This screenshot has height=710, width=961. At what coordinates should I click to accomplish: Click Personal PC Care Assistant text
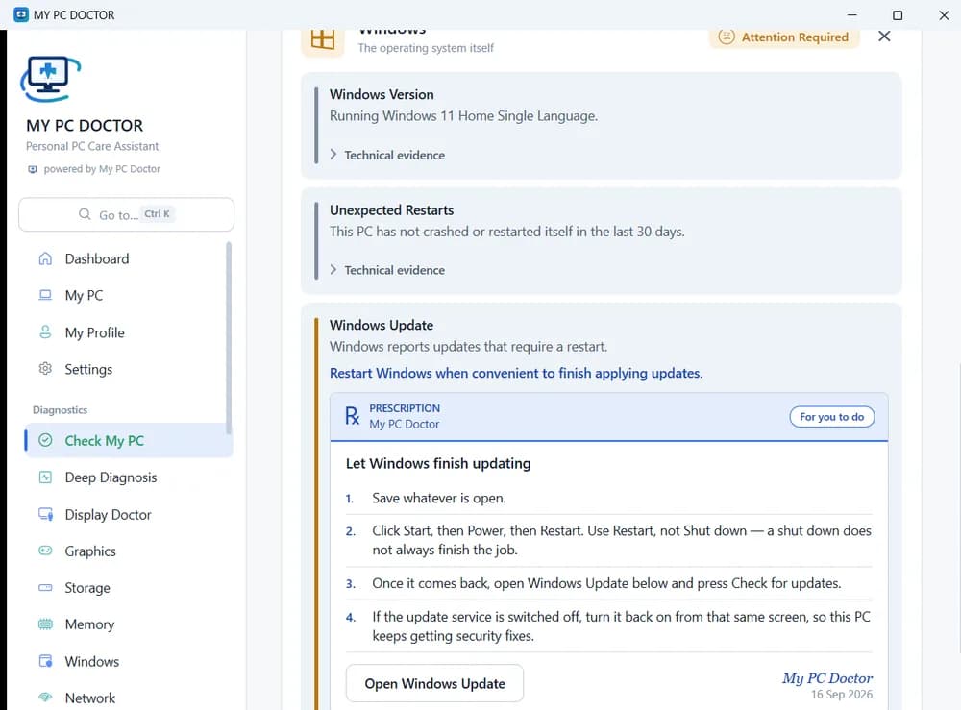[x=92, y=146]
